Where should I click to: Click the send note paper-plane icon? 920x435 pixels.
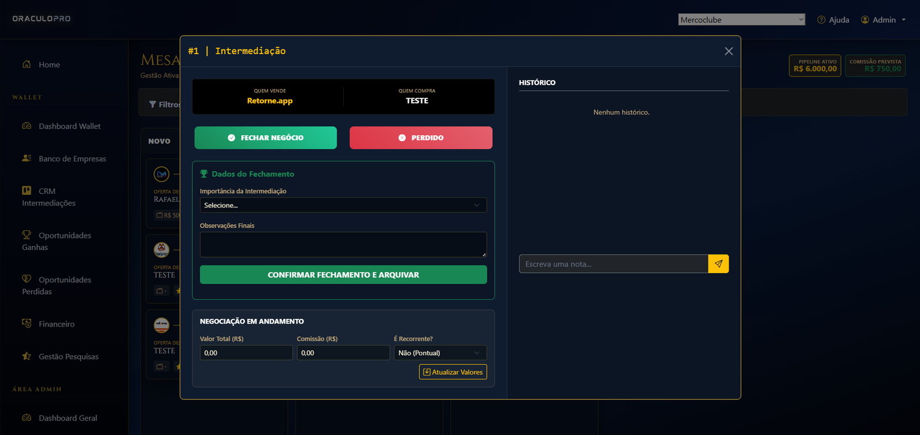coord(718,264)
